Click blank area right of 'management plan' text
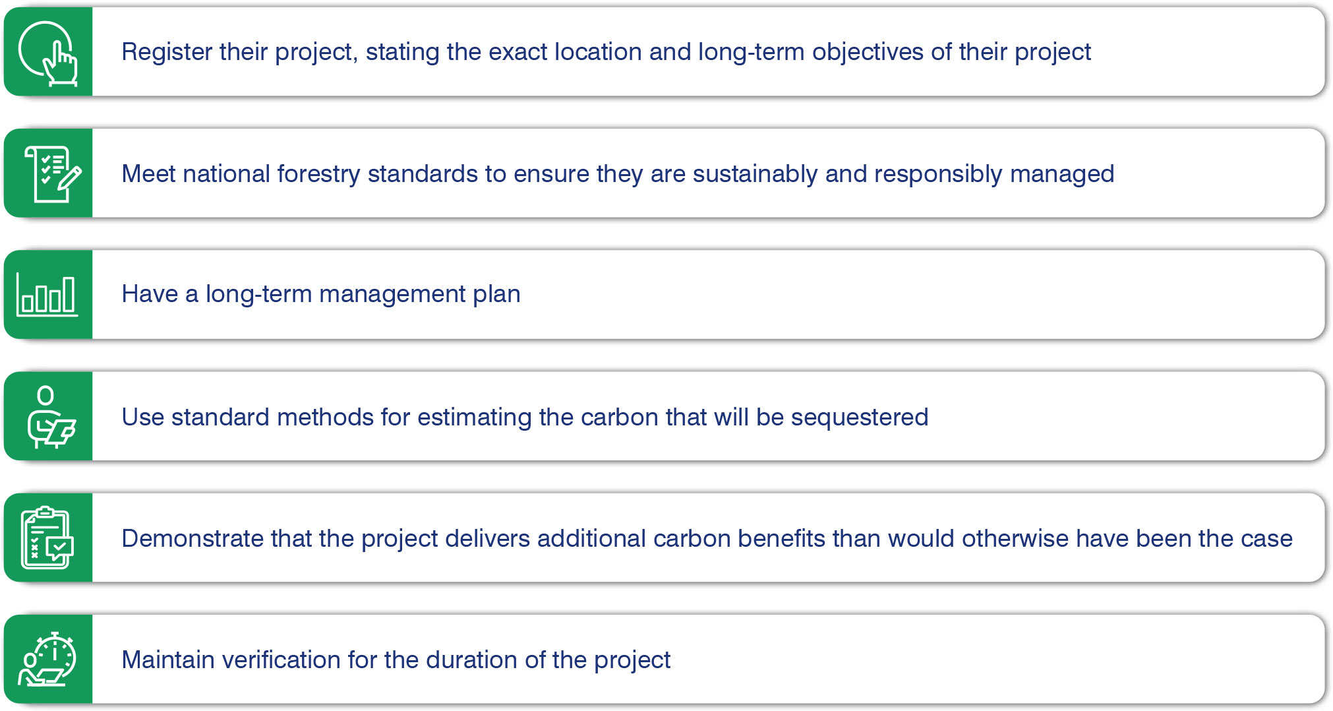Screen dimensions: 1333x711 click(x=923, y=295)
